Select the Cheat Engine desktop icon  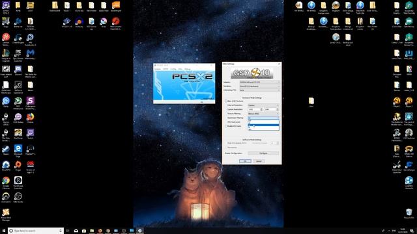18,39
